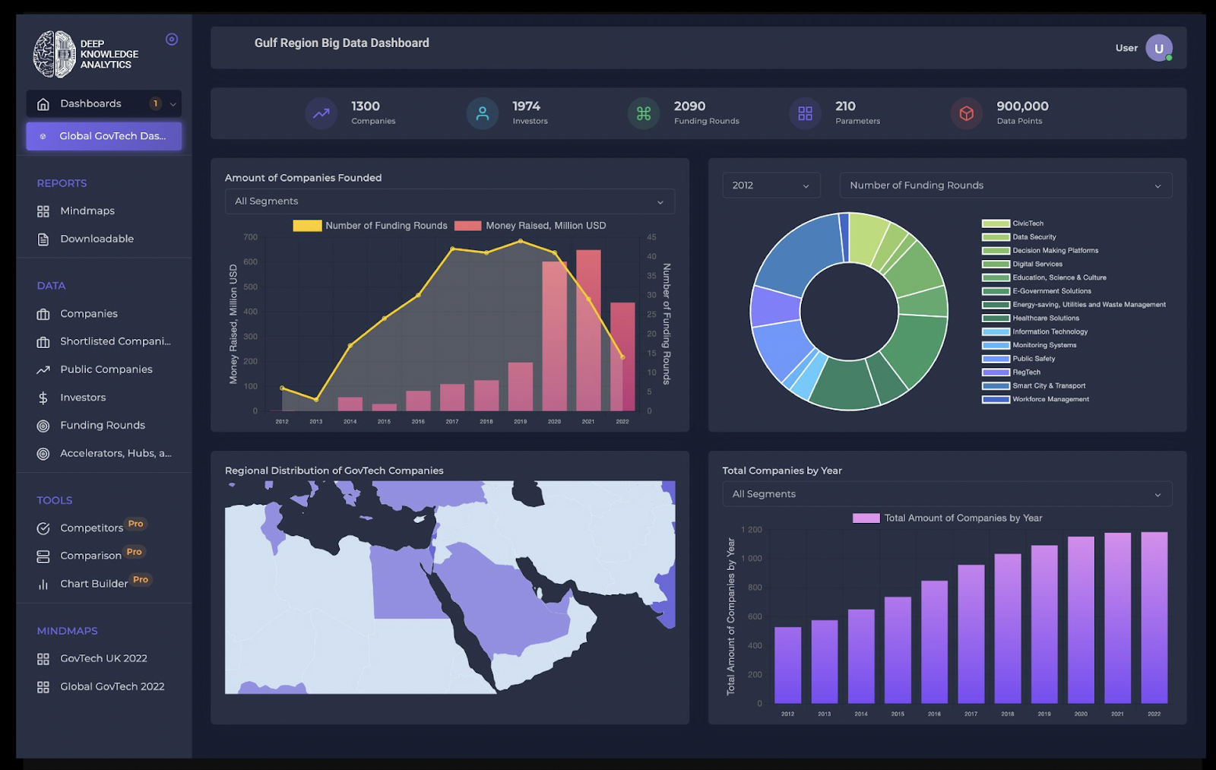1216x770 pixels.
Task: Open All Segments dropdown under Companies Founded
Action: [449, 201]
